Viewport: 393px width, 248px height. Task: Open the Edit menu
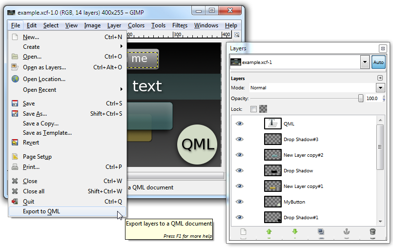pos(32,25)
